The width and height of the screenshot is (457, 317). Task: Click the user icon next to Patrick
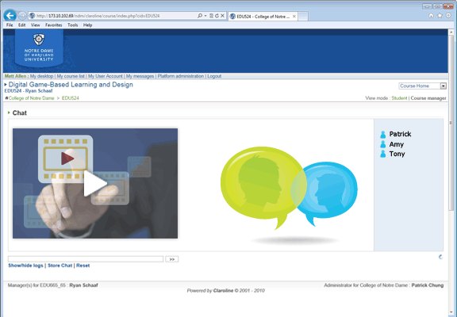point(383,134)
